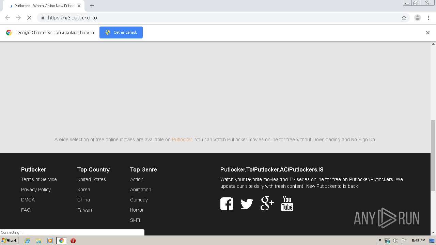Open the Windows Start menu
This screenshot has width=436, height=245.
point(9,240)
